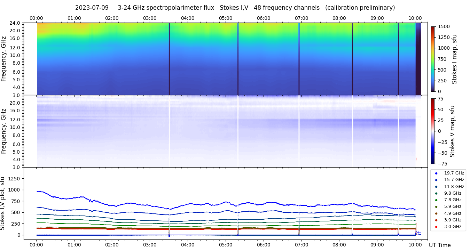470x252 pixels.
Task: Click the 19.7 GHz legend marker dot
Action: (x=436, y=173)
